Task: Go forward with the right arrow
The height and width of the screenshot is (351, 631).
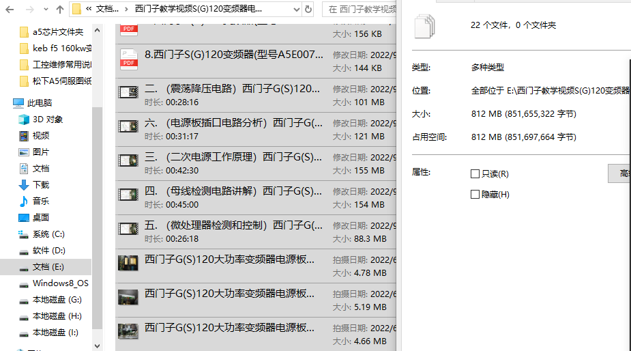Action: pyautogui.click(x=30, y=10)
